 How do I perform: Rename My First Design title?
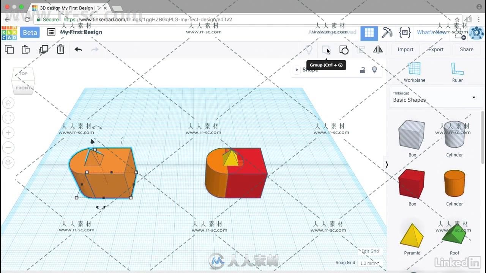point(81,32)
